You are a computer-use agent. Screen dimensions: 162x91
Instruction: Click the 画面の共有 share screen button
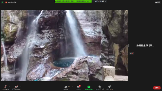(x=89, y=88)
